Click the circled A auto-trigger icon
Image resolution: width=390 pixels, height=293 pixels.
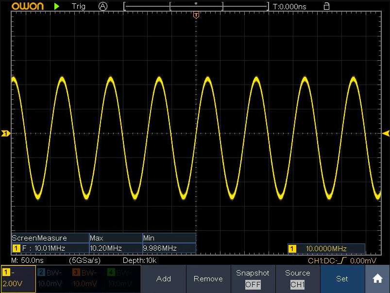(x=102, y=6)
